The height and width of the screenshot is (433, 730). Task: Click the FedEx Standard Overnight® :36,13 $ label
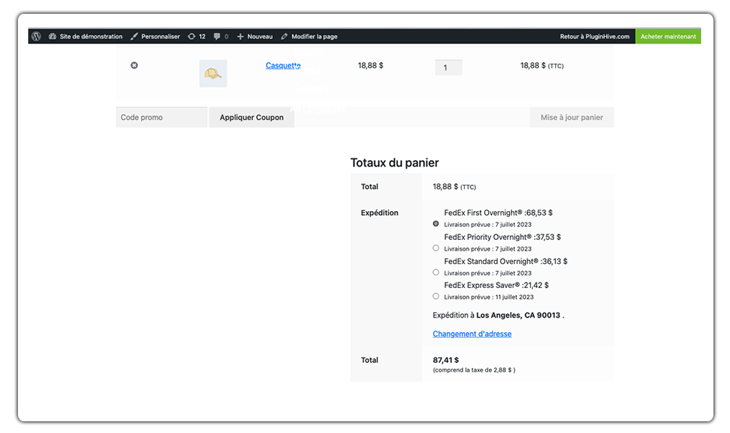(506, 261)
